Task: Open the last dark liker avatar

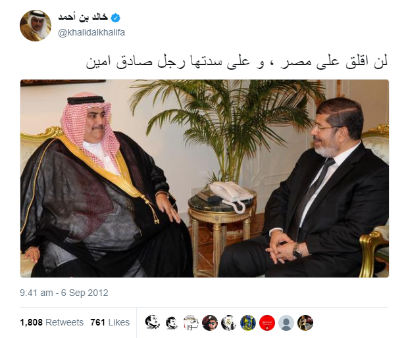Action: pos(305,323)
